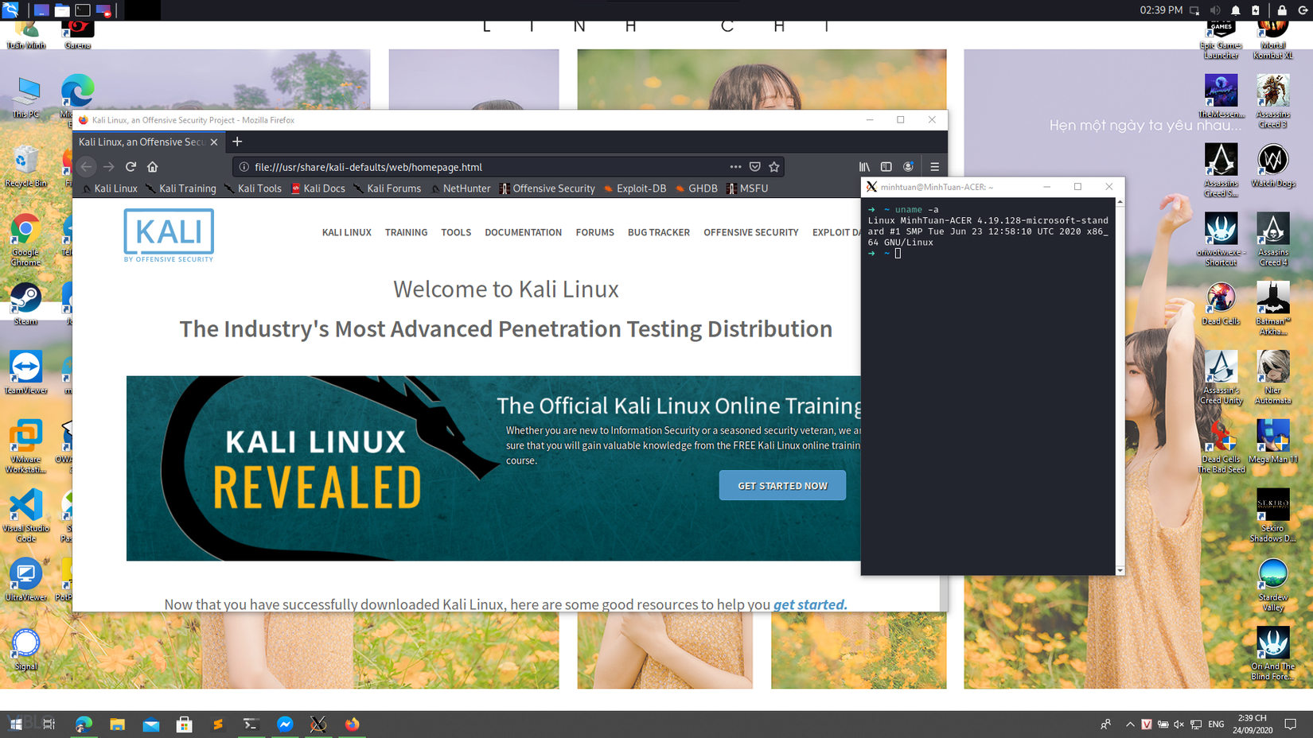Viewport: 1313px width, 738px height.
Task: Open the Kali Forums bookmark
Action: click(388, 188)
